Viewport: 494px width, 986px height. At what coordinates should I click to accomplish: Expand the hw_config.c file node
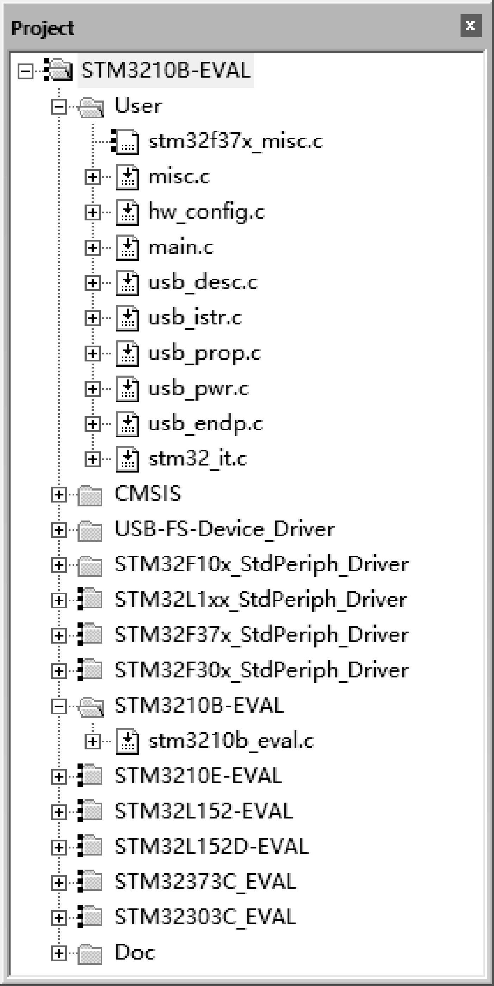(92, 212)
